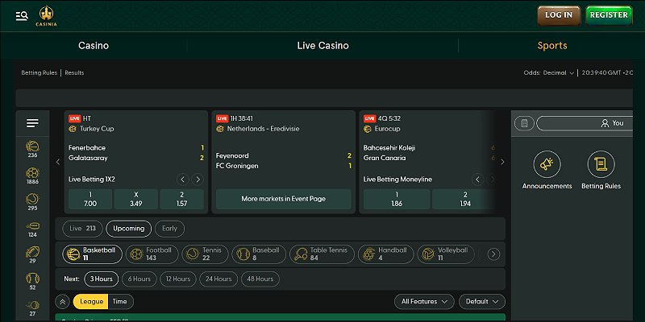
Task: Select the 48 Hours time range
Action: (260, 279)
